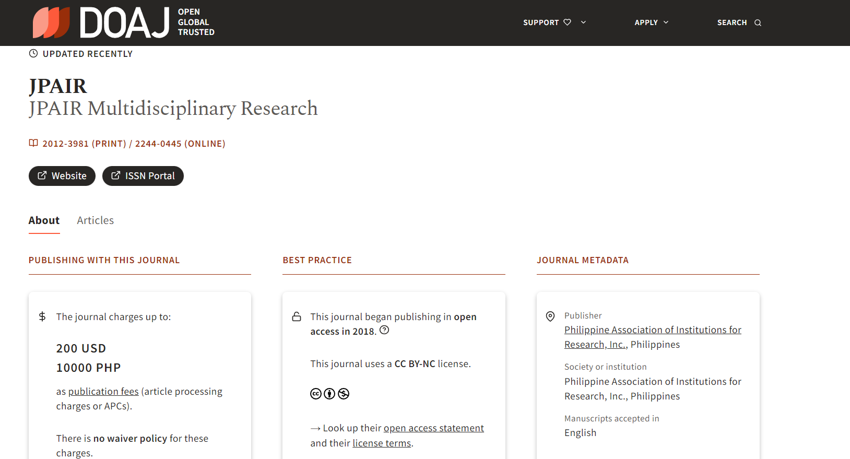The height and width of the screenshot is (459, 850).
Task: Click external link icon in Website button
Action: 42,175
